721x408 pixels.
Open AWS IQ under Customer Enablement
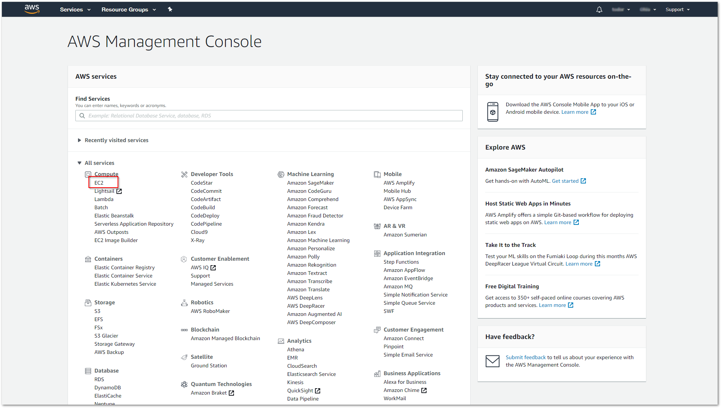click(200, 267)
